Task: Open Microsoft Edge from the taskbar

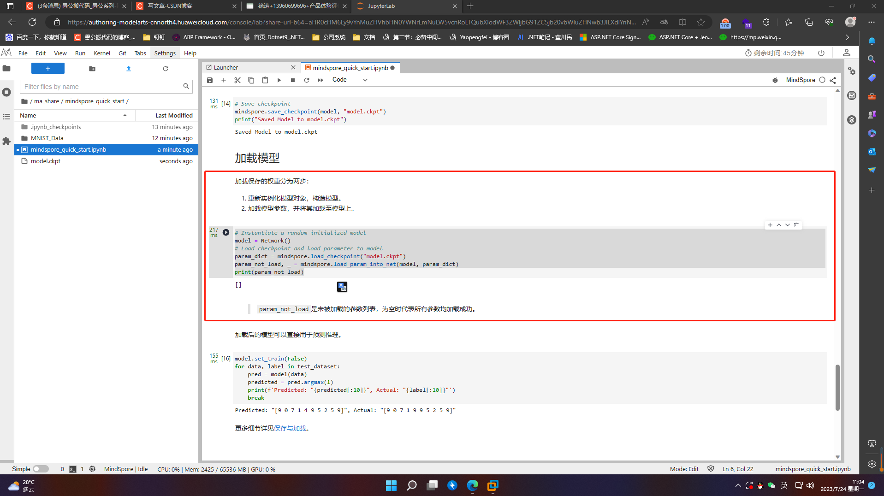Action: tap(473, 485)
